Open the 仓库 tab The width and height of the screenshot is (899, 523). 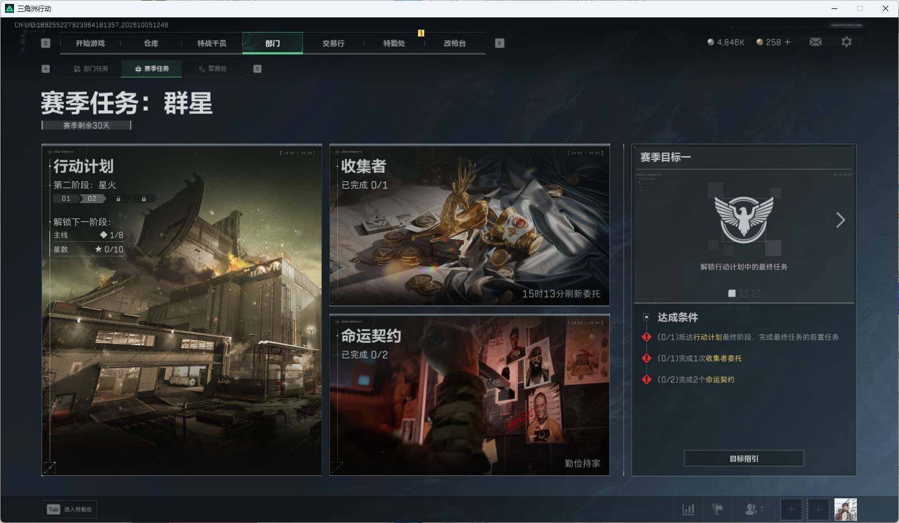click(x=151, y=43)
